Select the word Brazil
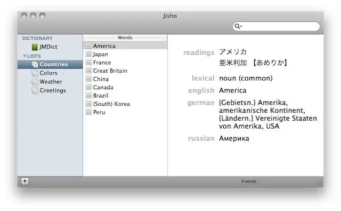Viewport: 341px width, 211px height. (x=125, y=96)
